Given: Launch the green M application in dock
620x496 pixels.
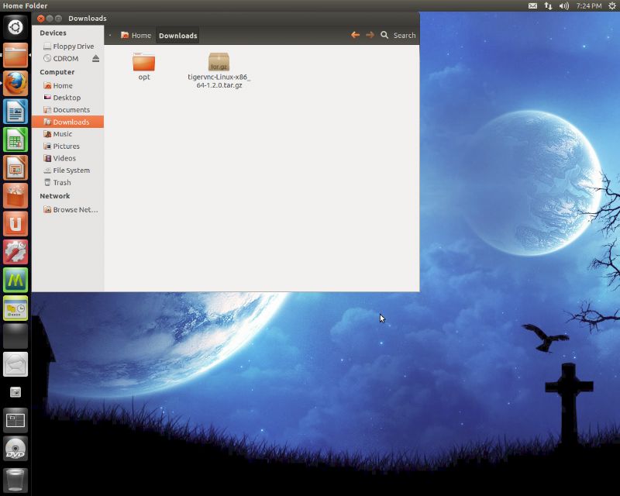Looking at the screenshot, I should coord(15,280).
